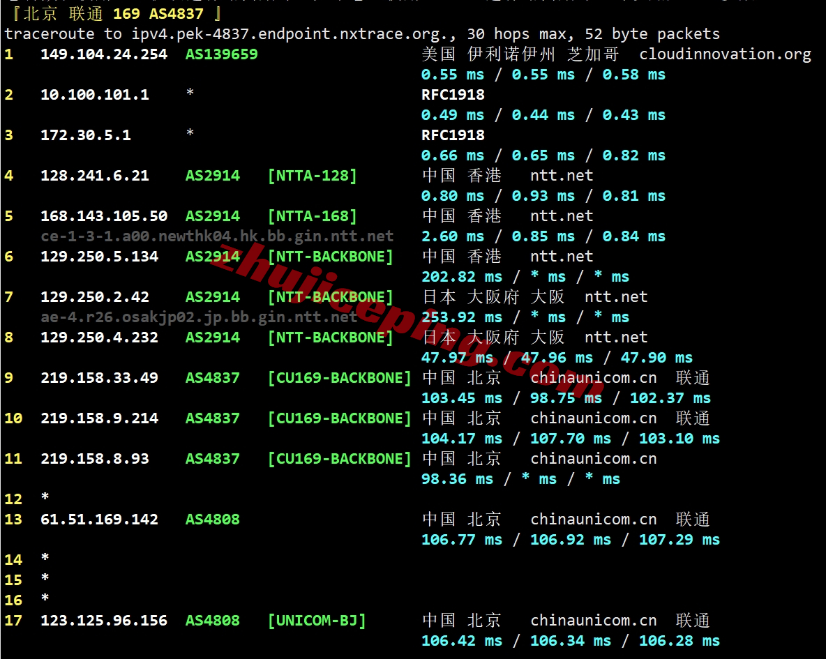Click hostname ae-4.r26.osakjp02.jp.bb.gin.ntt.net

(x=199, y=317)
